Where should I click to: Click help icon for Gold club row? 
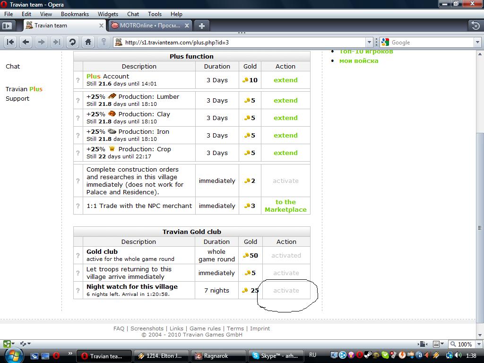(x=78, y=256)
